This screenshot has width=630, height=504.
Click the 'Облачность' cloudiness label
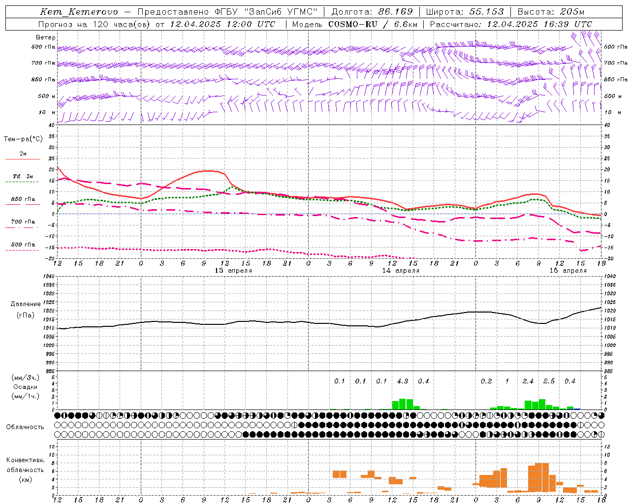pos(25,427)
